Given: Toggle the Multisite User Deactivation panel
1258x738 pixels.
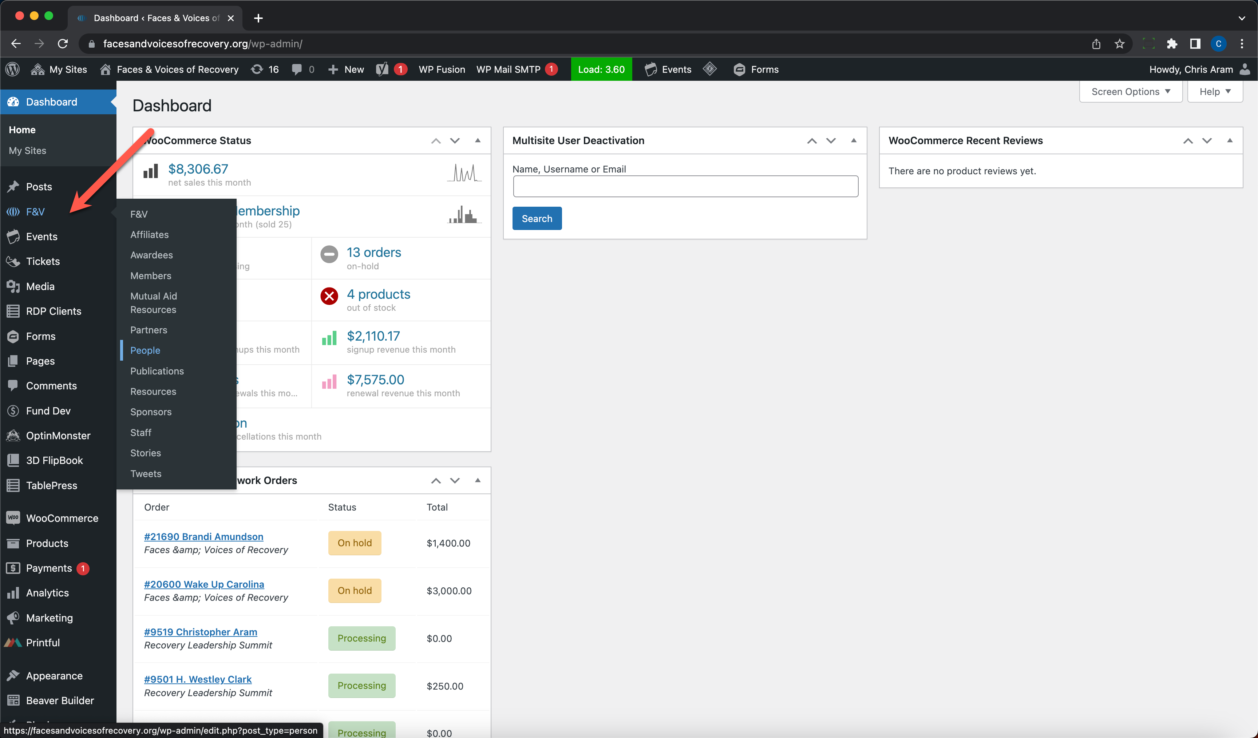Looking at the screenshot, I should pos(854,140).
